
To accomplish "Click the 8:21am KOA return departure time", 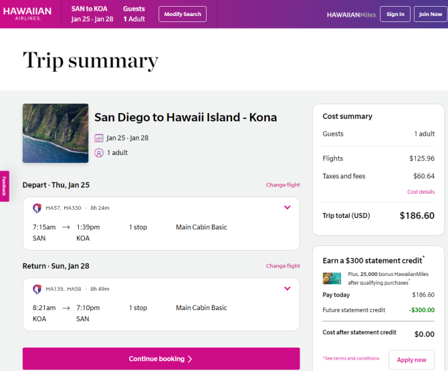I will point(44,308).
